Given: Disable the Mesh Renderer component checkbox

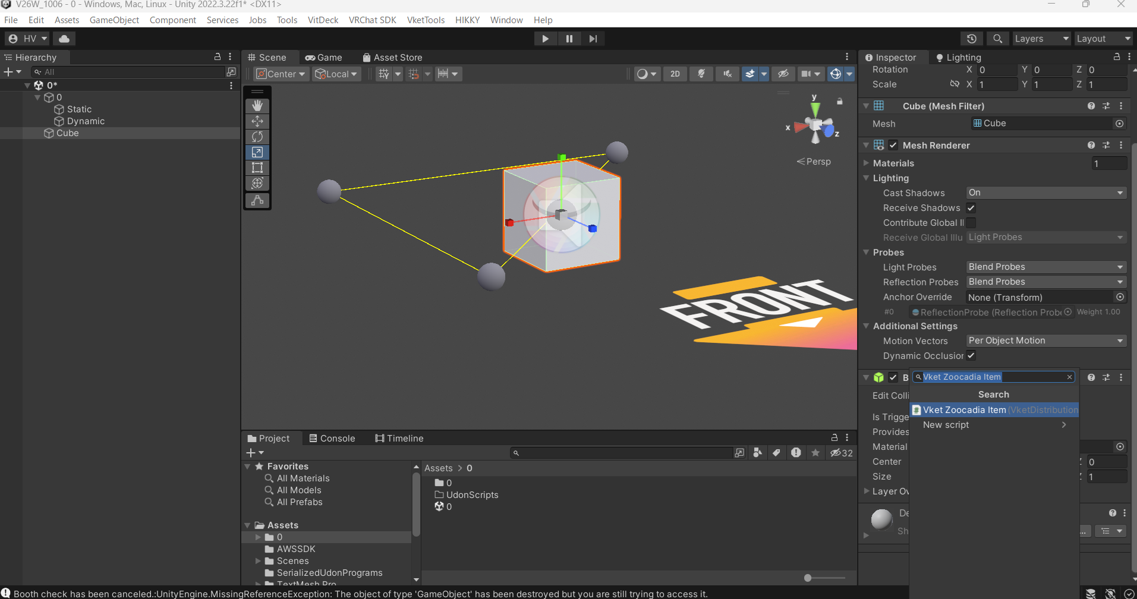Looking at the screenshot, I should (893, 145).
